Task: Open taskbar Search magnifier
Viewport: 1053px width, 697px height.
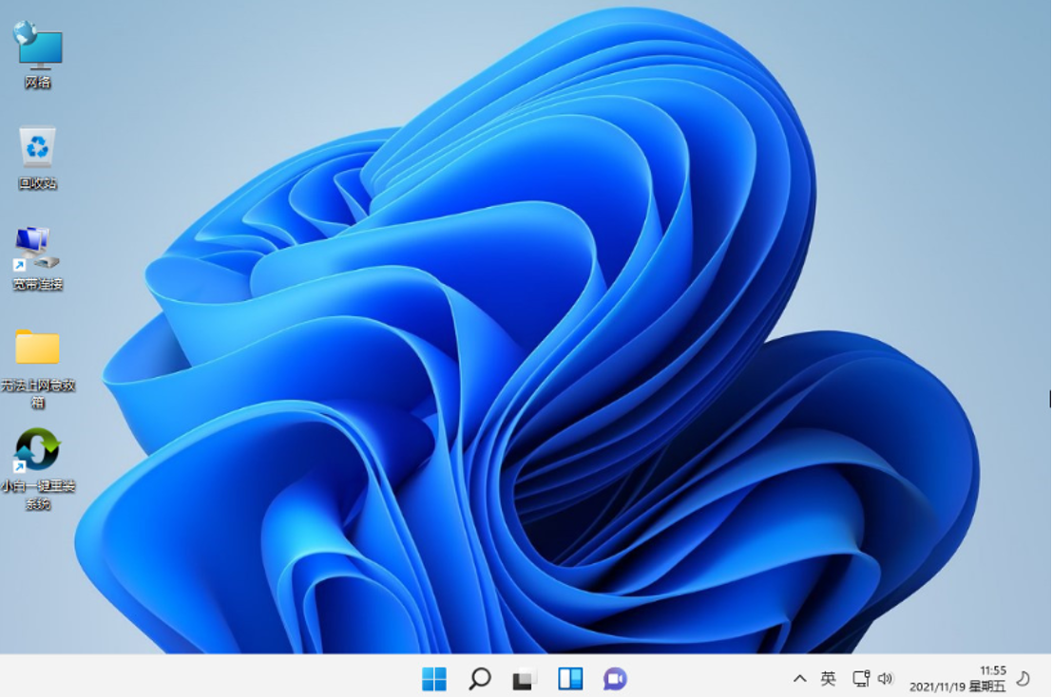Action: point(480,679)
